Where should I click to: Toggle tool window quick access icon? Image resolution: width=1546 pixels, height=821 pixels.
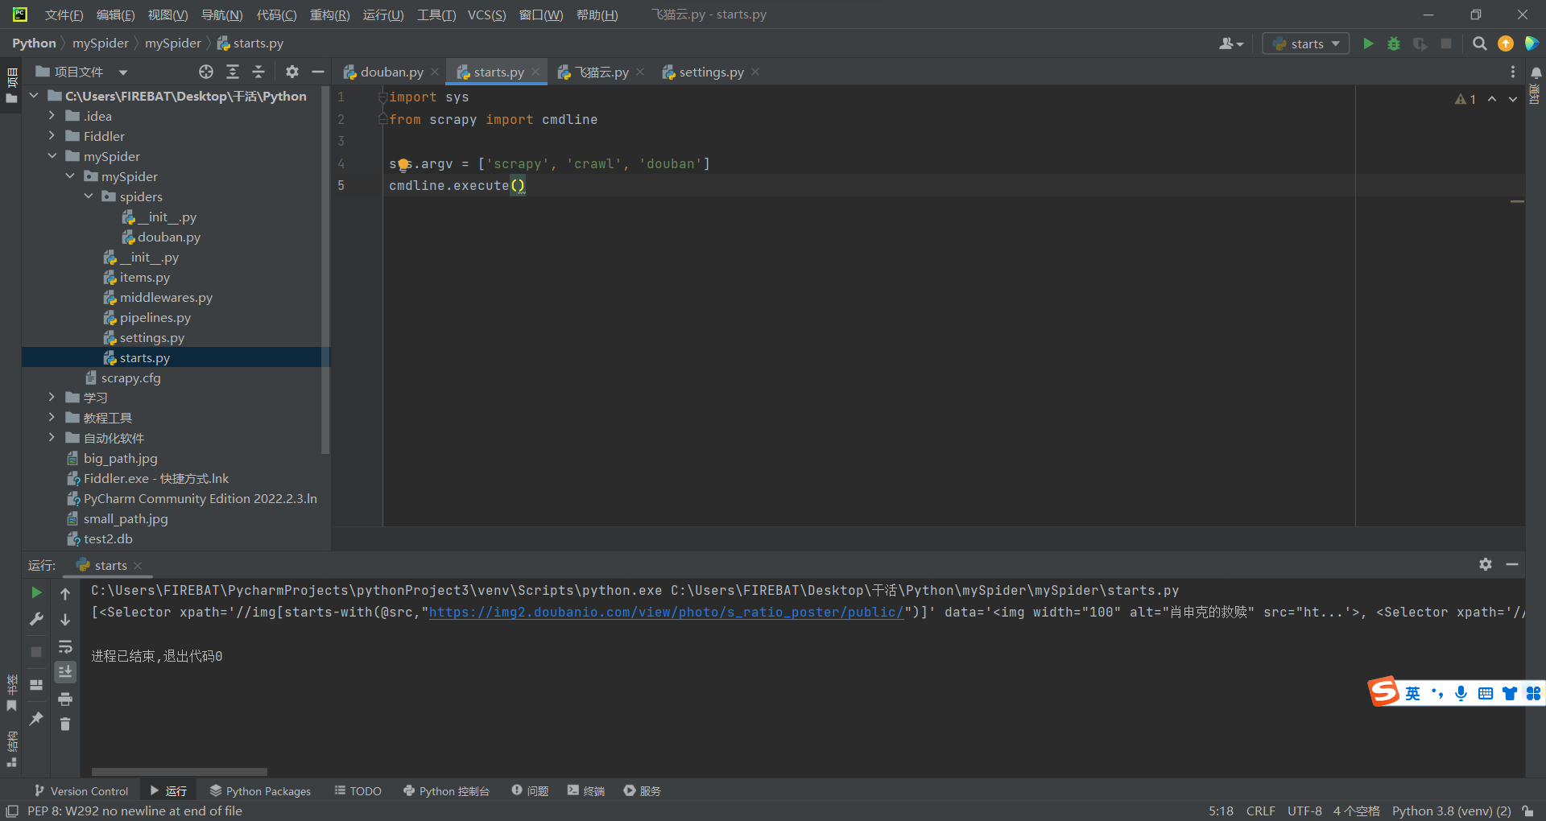pyautogui.click(x=12, y=811)
